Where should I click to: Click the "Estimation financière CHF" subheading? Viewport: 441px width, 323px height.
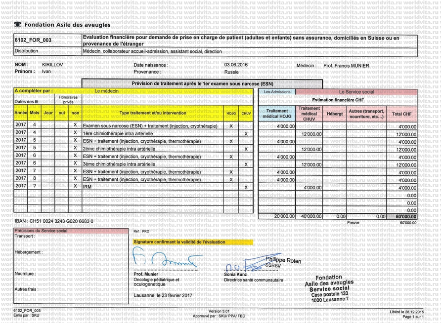(338, 100)
